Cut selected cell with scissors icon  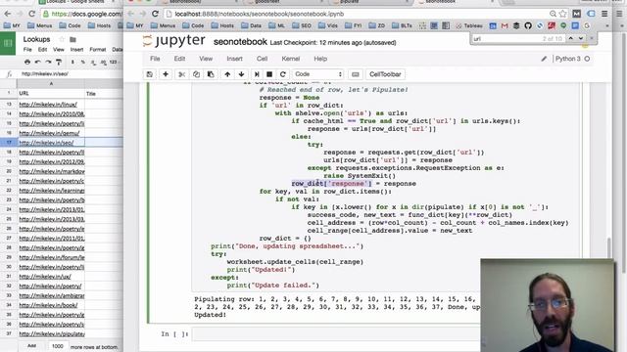(181, 74)
